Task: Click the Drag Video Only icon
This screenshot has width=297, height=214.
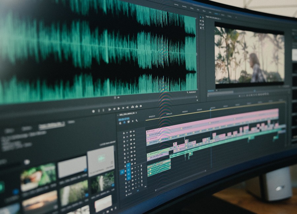Action: [115, 97]
